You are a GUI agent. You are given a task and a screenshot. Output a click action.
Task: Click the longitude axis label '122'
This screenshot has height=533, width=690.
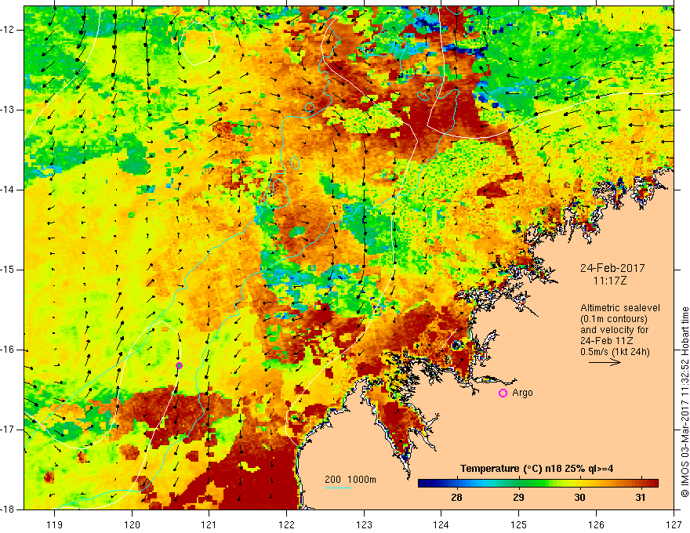tap(286, 524)
